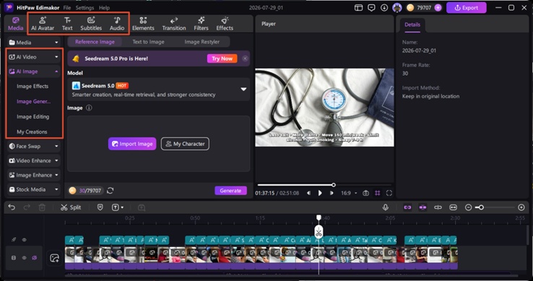Toggle the timeline magnetic snapping button
533x281 pixels.
point(422,207)
